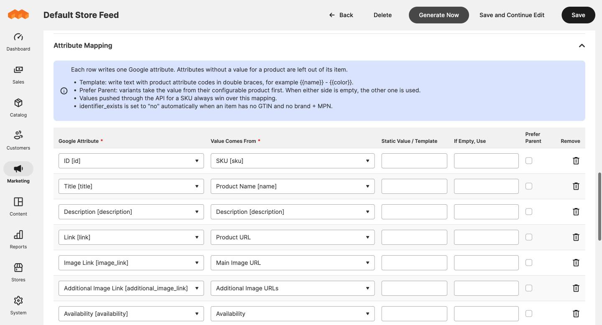Click the info icon in the notice box
Image resolution: width=602 pixels, height=325 pixels.
[x=64, y=91]
